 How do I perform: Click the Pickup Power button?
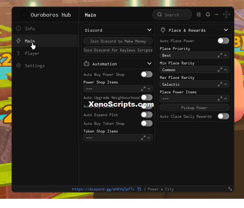pyautogui.click(x=194, y=108)
